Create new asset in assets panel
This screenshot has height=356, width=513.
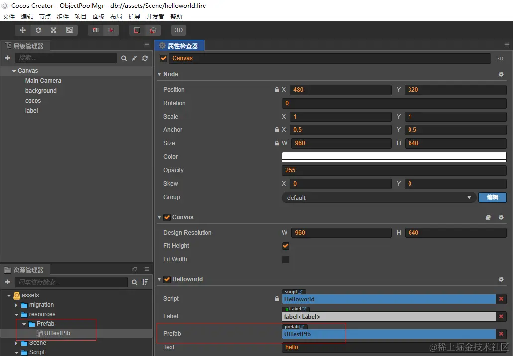pos(8,282)
